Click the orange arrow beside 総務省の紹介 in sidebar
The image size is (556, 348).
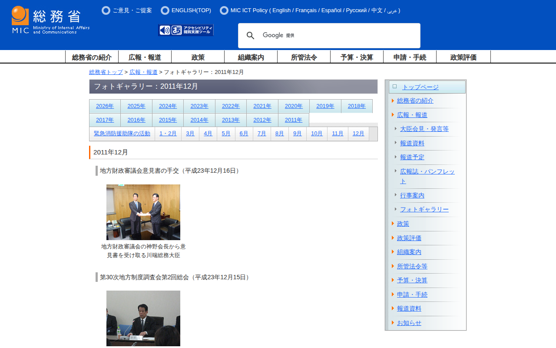point(393,101)
